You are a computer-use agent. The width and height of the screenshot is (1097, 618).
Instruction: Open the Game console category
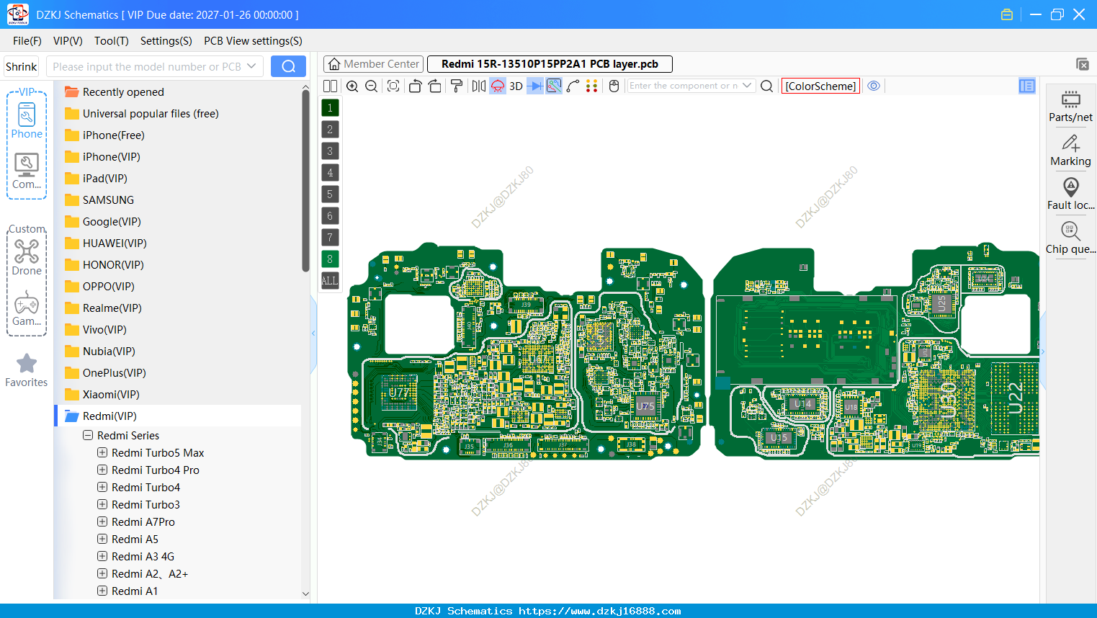[27, 308]
